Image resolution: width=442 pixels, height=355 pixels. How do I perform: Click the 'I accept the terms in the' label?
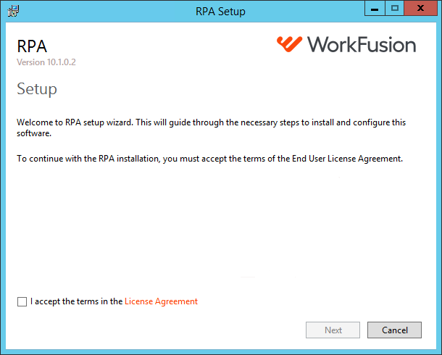point(76,301)
